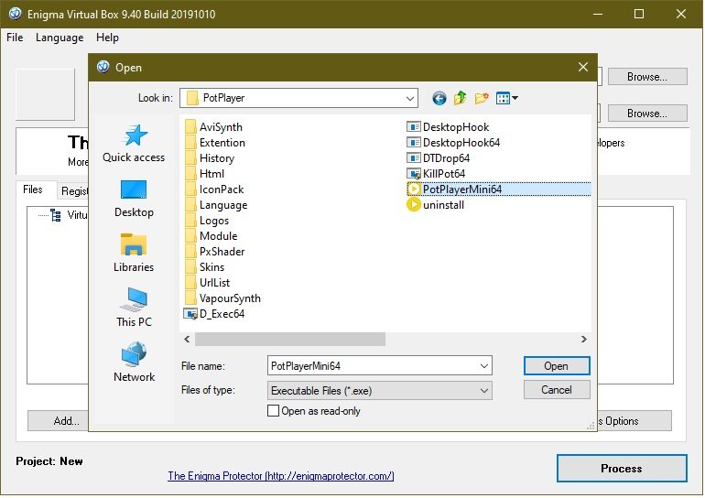
Task: Select Network in places bar
Action: (134, 363)
